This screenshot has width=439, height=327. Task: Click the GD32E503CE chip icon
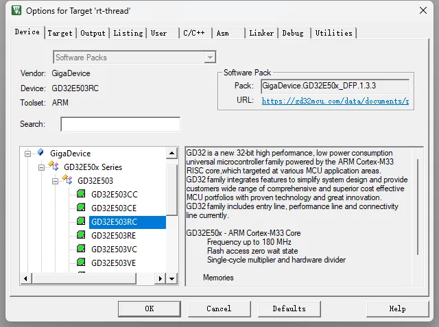pos(81,207)
